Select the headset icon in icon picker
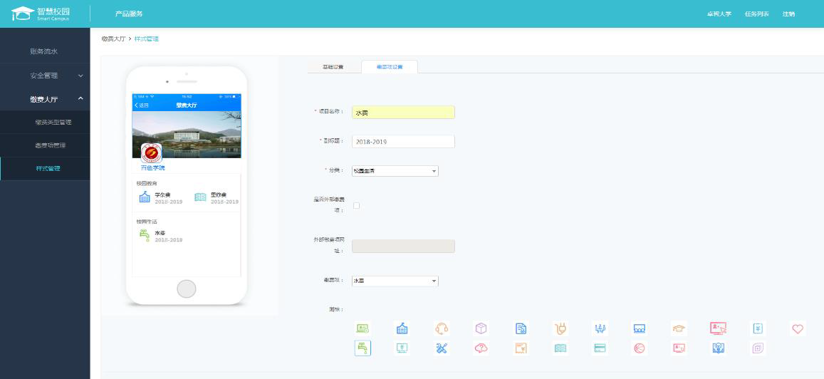 coord(442,328)
